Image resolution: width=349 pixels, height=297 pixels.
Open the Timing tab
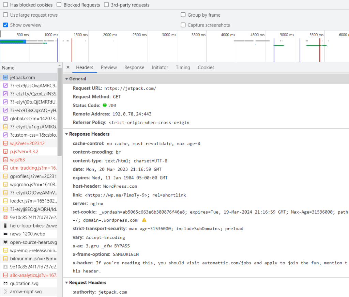[x=183, y=67]
